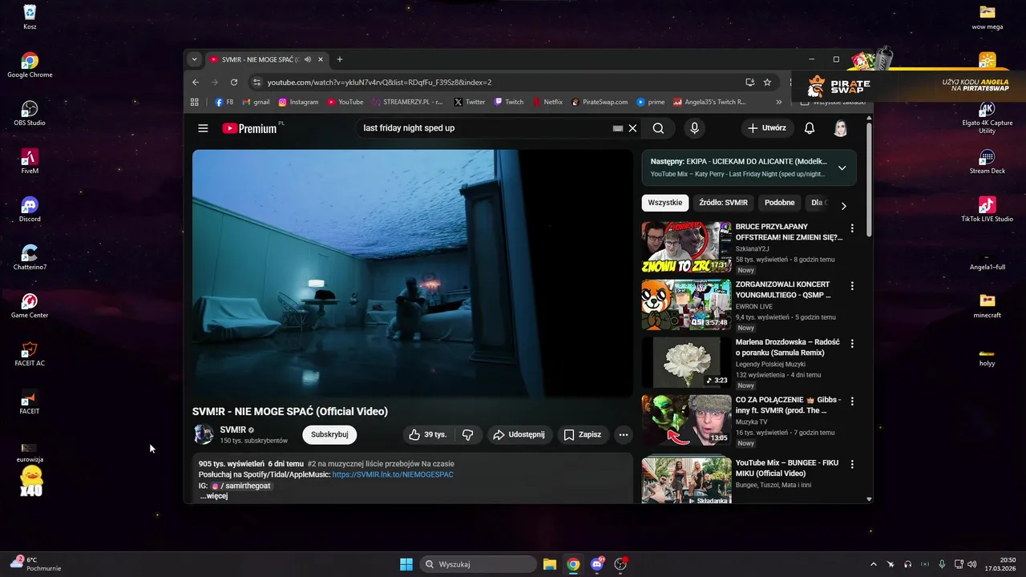The width and height of the screenshot is (1026, 577).
Task: Reload the page in Chrome
Action: (234, 82)
